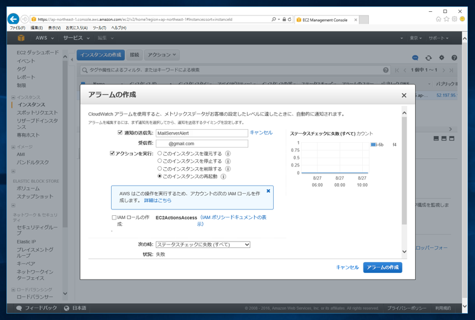Dismiss the IAM role info box
This screenshot has height=320, width=475.
pyautogui.click(x=268, y=191)
